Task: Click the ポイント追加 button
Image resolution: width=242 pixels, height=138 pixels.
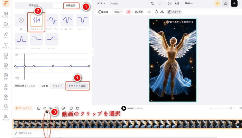Action: (x=78, y=86)
